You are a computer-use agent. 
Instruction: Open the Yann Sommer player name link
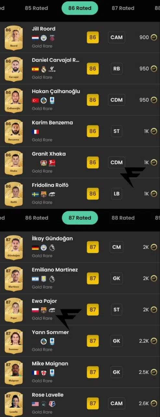(50, 332)
